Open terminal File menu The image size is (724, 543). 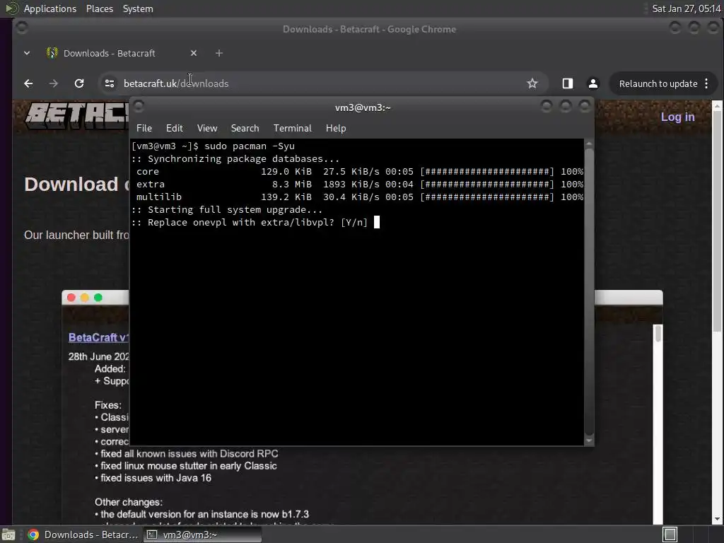(x=144, y=129)
